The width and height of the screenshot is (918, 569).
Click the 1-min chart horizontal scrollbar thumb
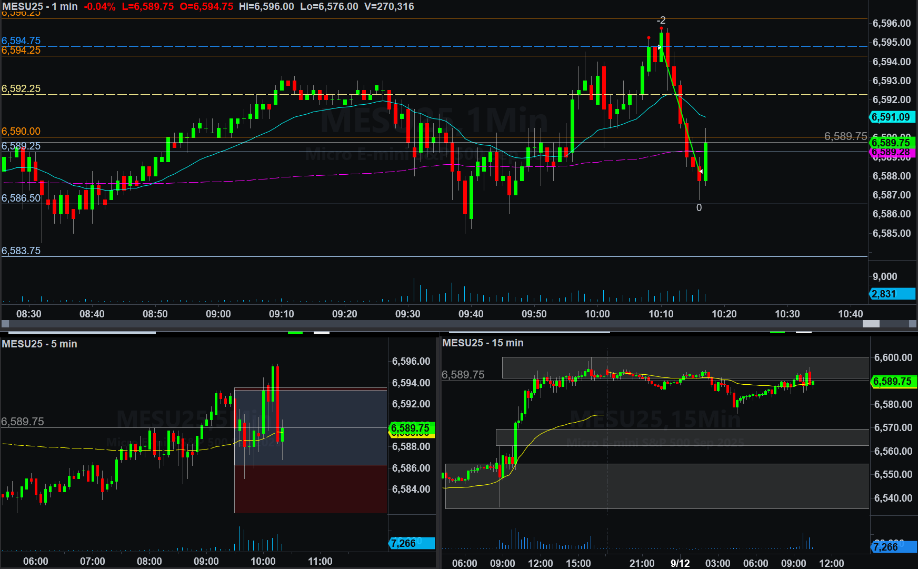click(x=871, y=324)
